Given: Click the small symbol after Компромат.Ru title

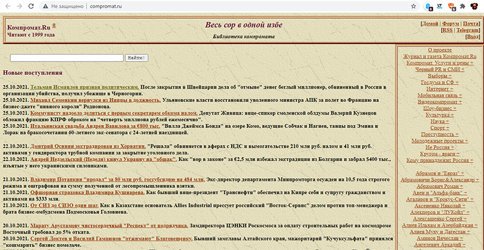Looking at the screenshot, I should pyautogui.click(x=54, y=25).
